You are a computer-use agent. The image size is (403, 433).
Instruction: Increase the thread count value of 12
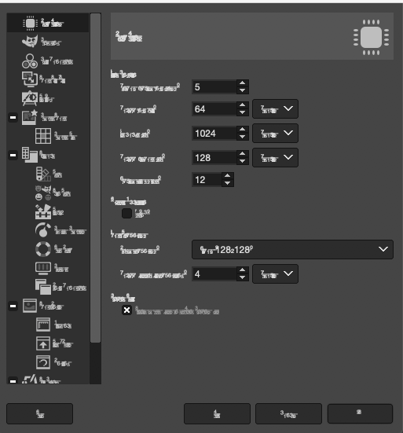(228, 176)
